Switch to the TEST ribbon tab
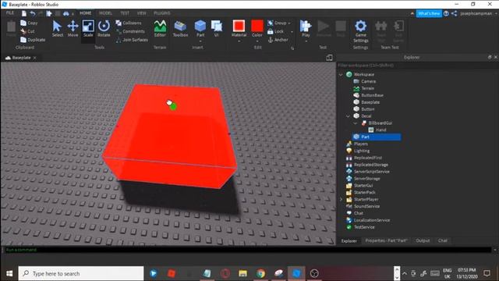 tap(125, 13)
